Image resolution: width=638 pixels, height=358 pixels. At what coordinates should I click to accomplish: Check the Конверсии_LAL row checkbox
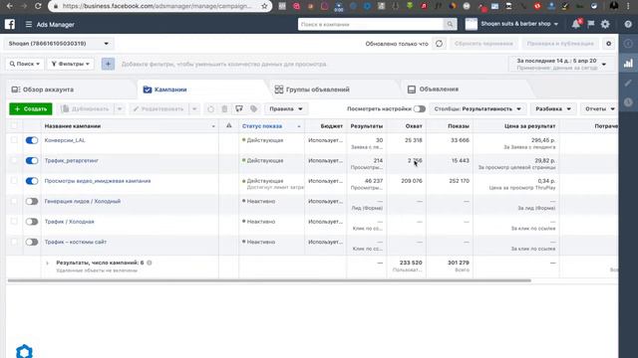coord(14,140)
